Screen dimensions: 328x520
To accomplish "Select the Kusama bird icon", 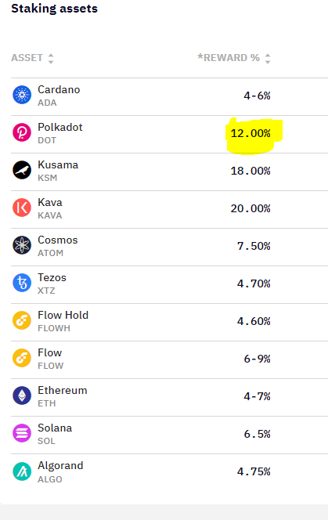I will [x=22, y=170].
